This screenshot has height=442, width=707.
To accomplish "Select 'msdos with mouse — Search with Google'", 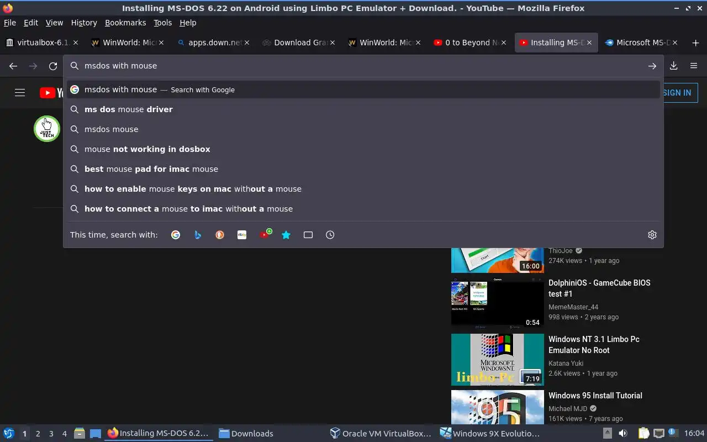I will click(x=363, y=90).
